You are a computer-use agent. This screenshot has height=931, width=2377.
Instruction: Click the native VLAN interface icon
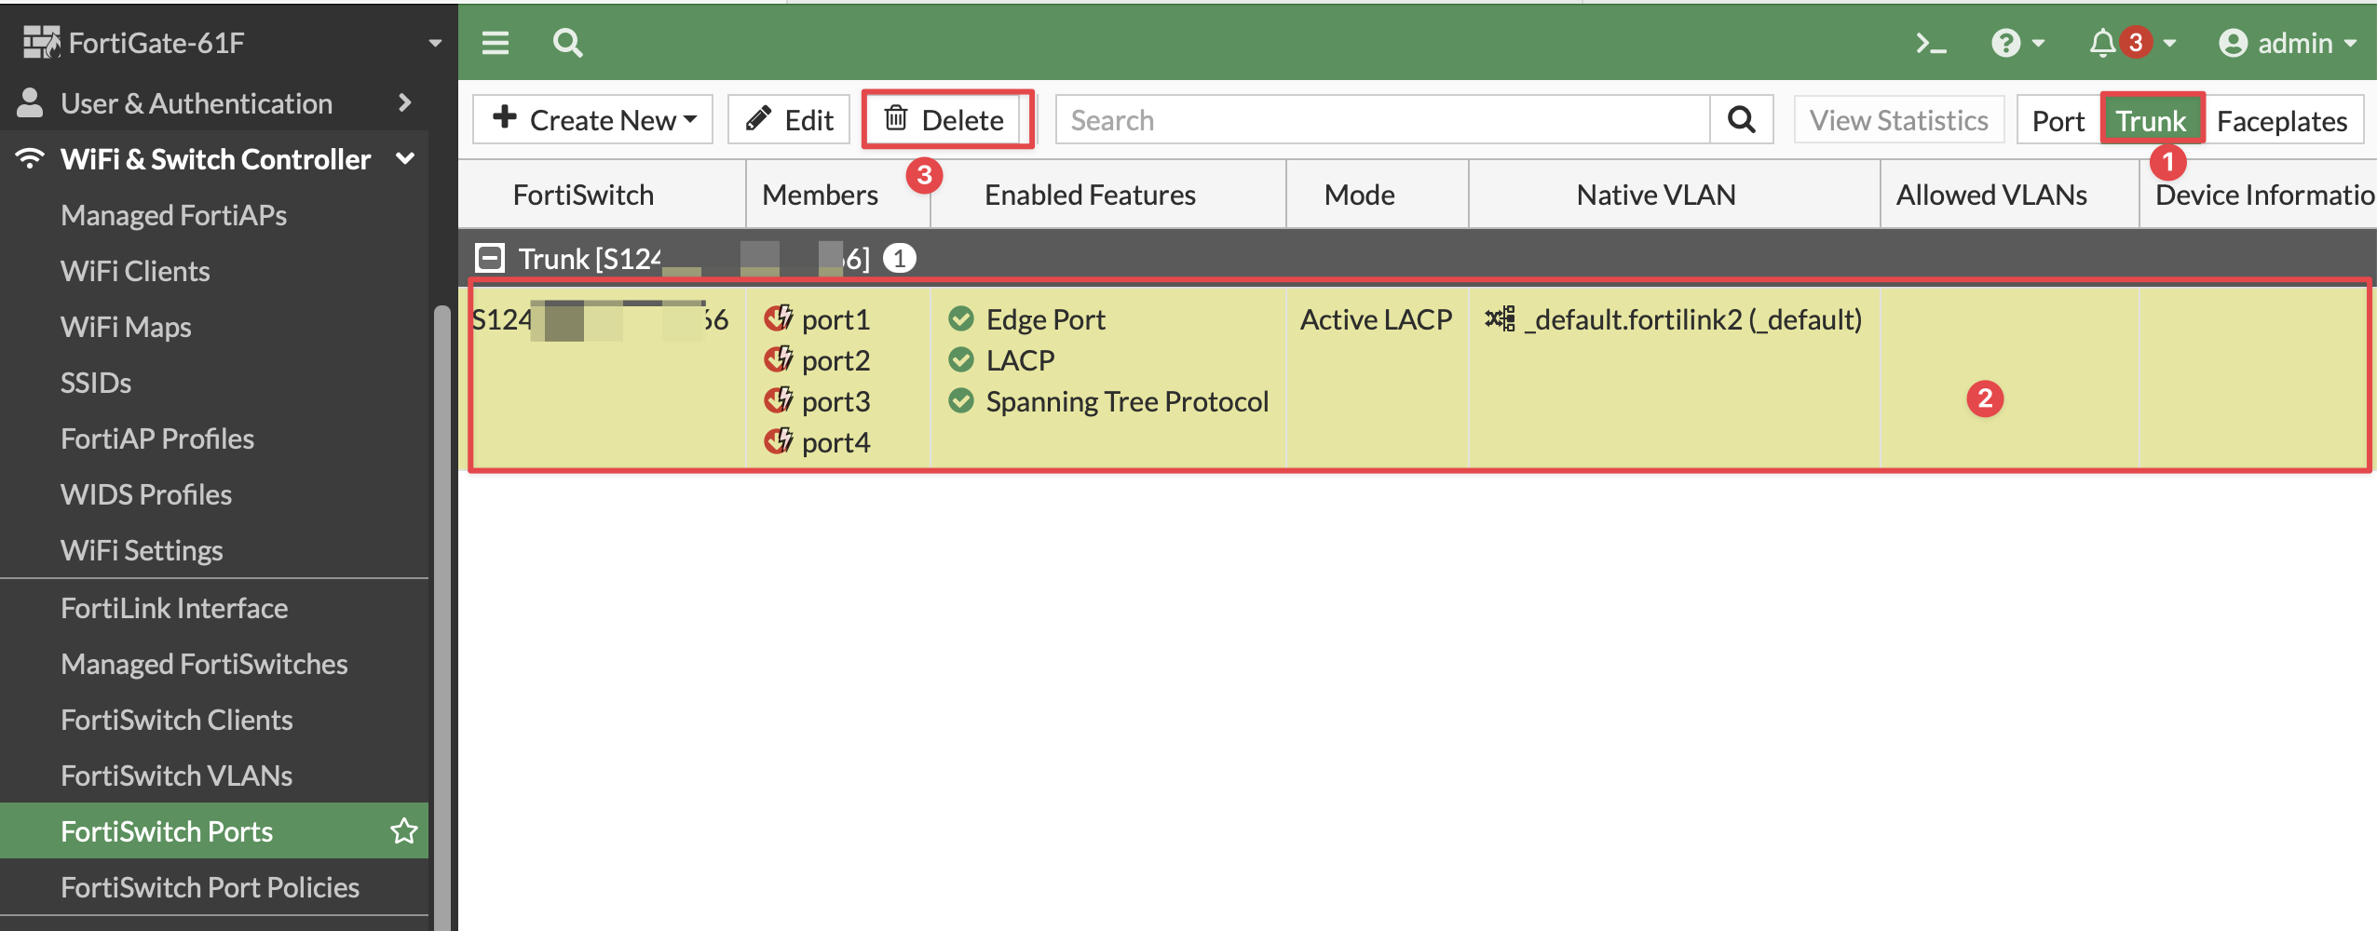click(1500, 318)
